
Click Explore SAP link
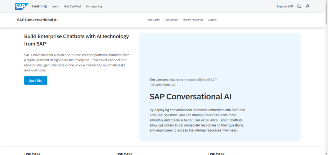285,6
